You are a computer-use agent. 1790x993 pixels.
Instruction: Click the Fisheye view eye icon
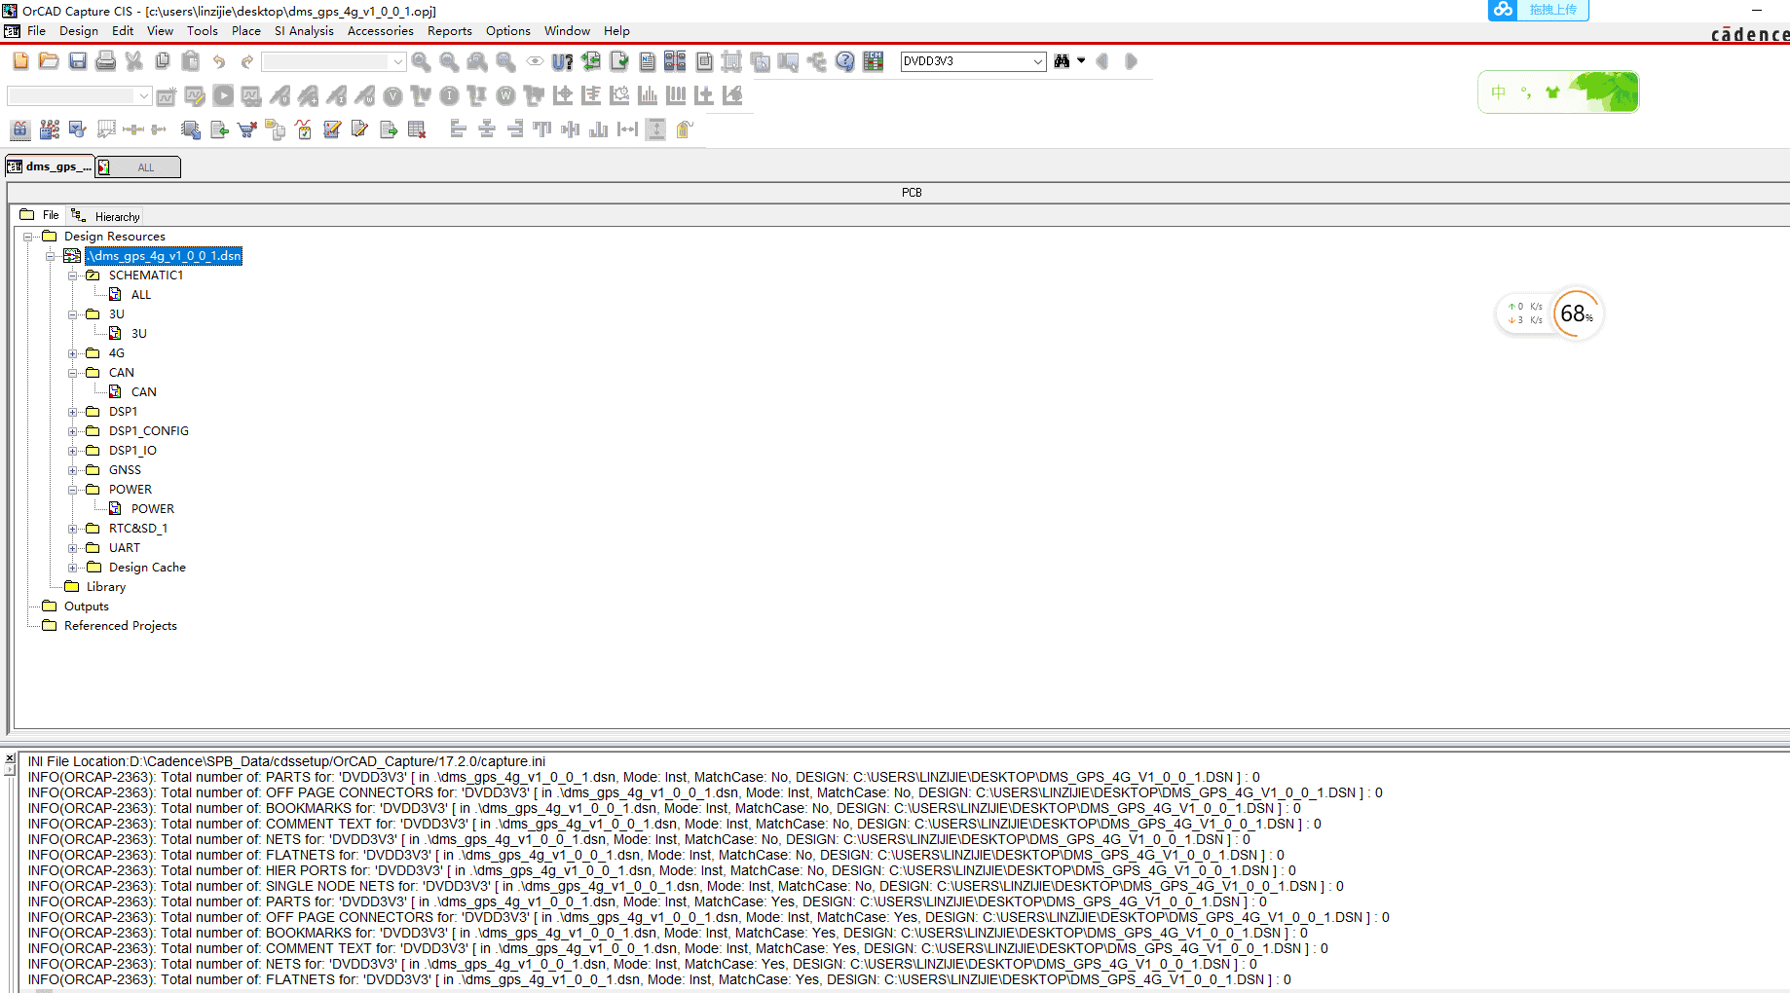pos(535,61)
